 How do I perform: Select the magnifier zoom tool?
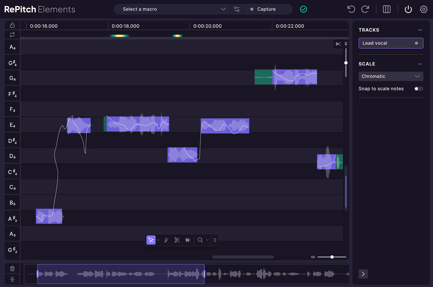(x=200, y=240)
